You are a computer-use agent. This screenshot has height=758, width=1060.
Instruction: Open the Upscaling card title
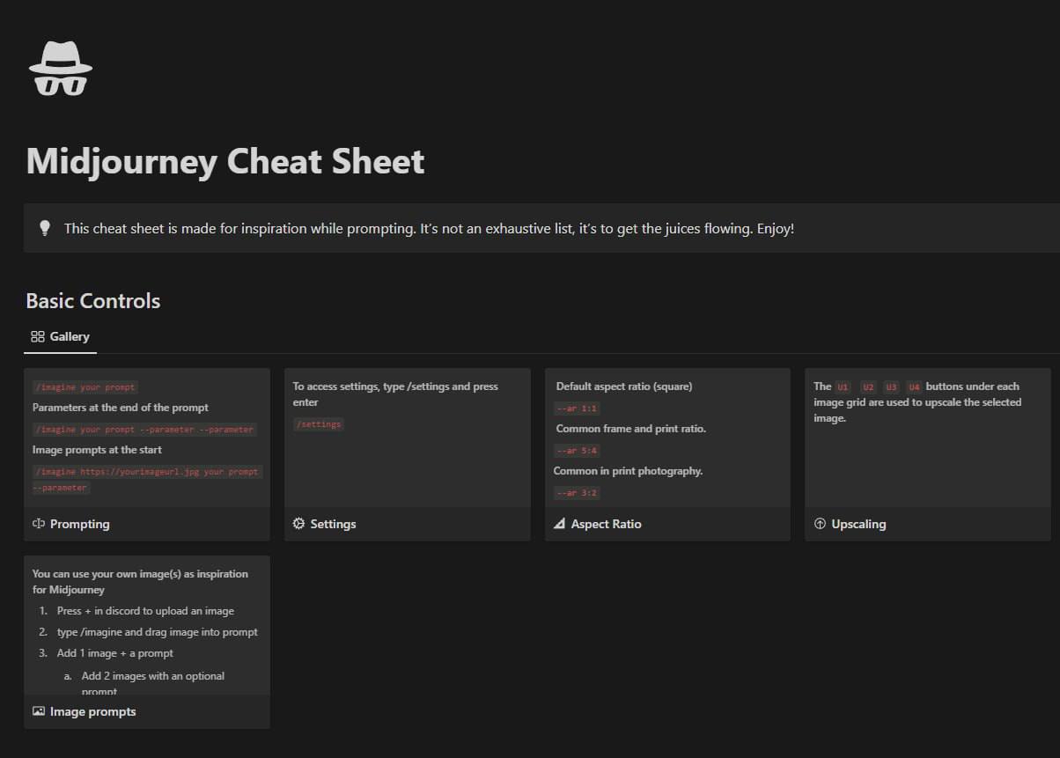click(x=858, y=524)
